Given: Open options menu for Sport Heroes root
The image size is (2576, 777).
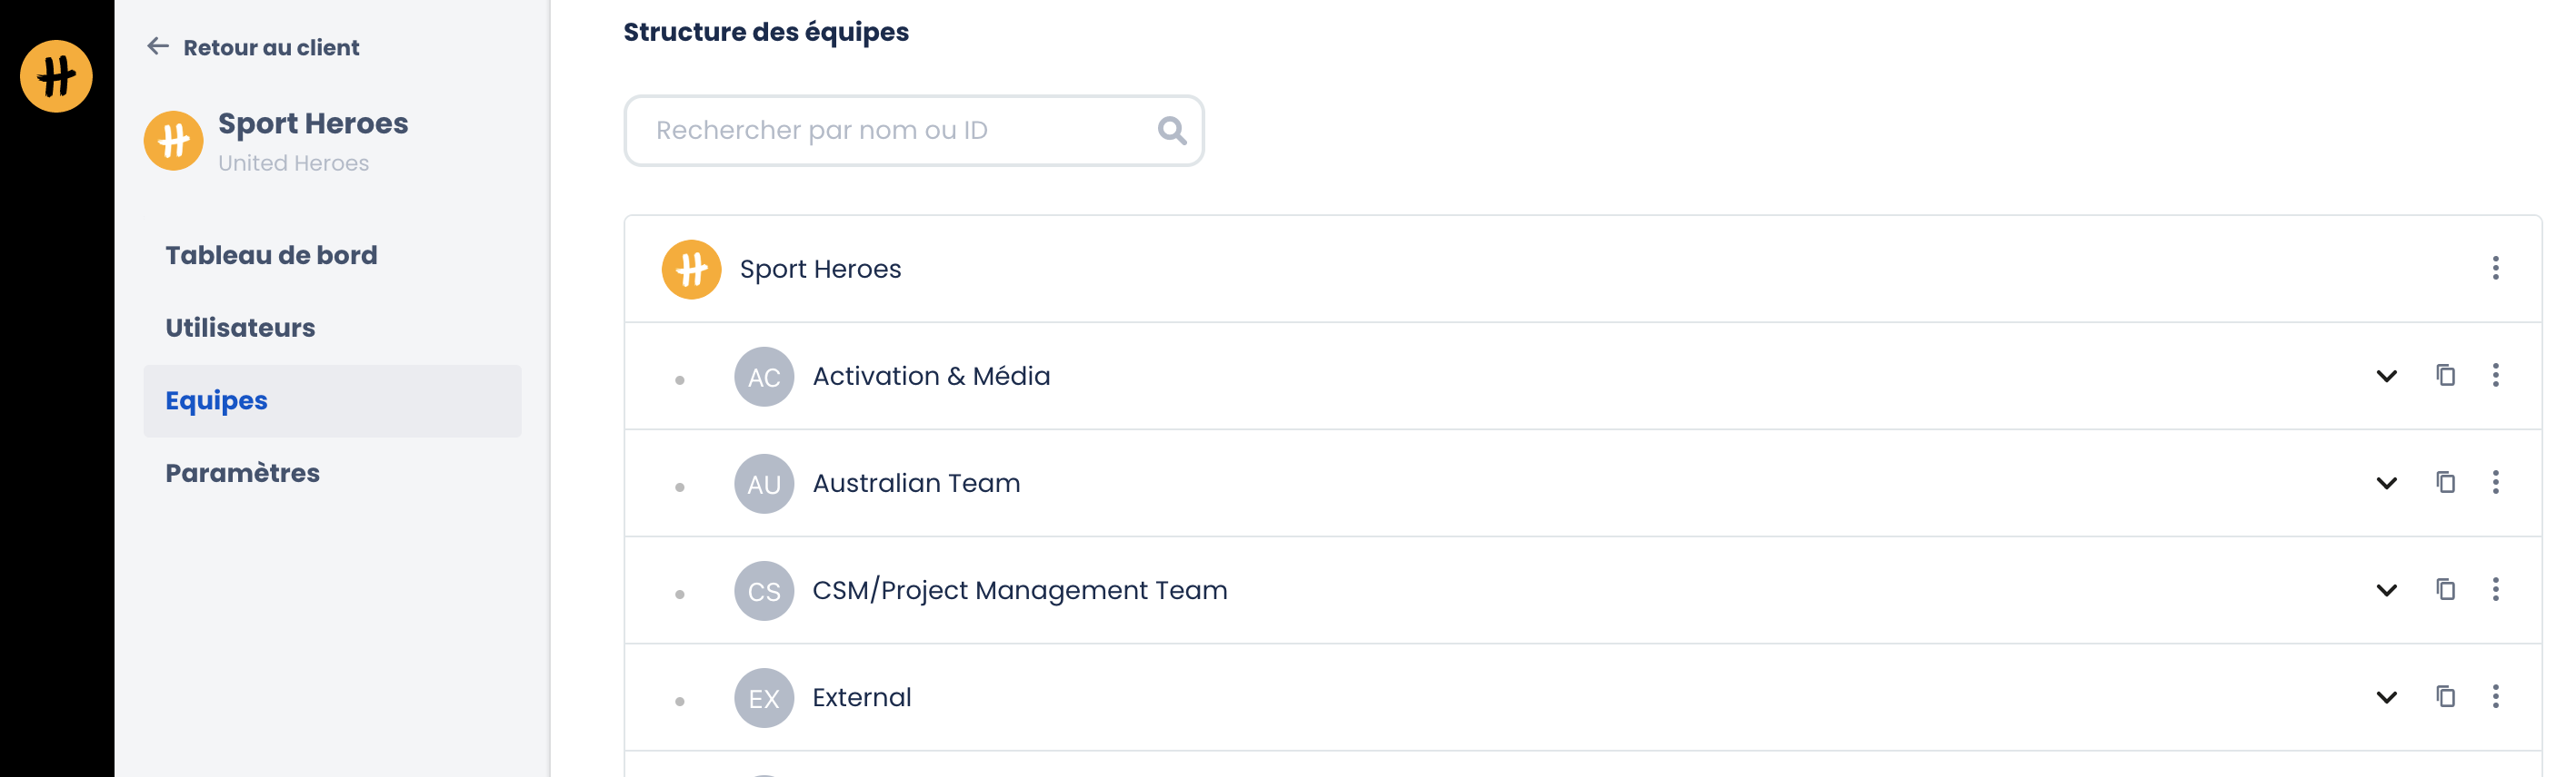Looking at the screenshot, I should point(2495,269).
